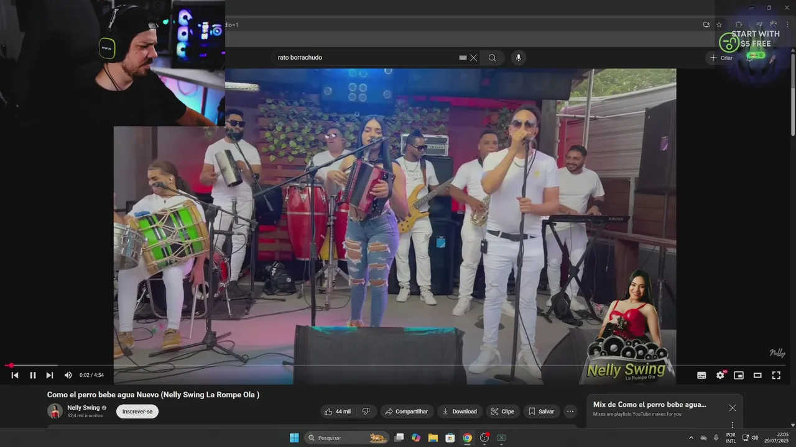Skip to the next video
Viewport: 796px width, 447px height.
pyautogui.click(x=50, y=375)
